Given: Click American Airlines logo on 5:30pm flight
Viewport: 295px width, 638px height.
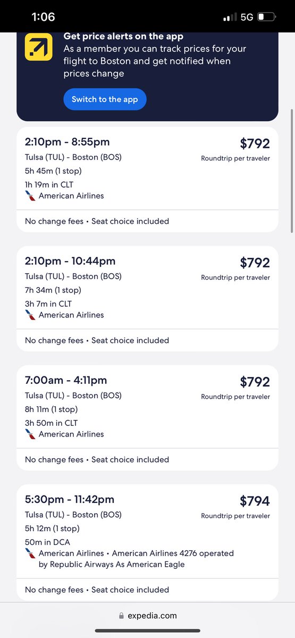Looking at the screenshot, I should click(x=30, y=553).
